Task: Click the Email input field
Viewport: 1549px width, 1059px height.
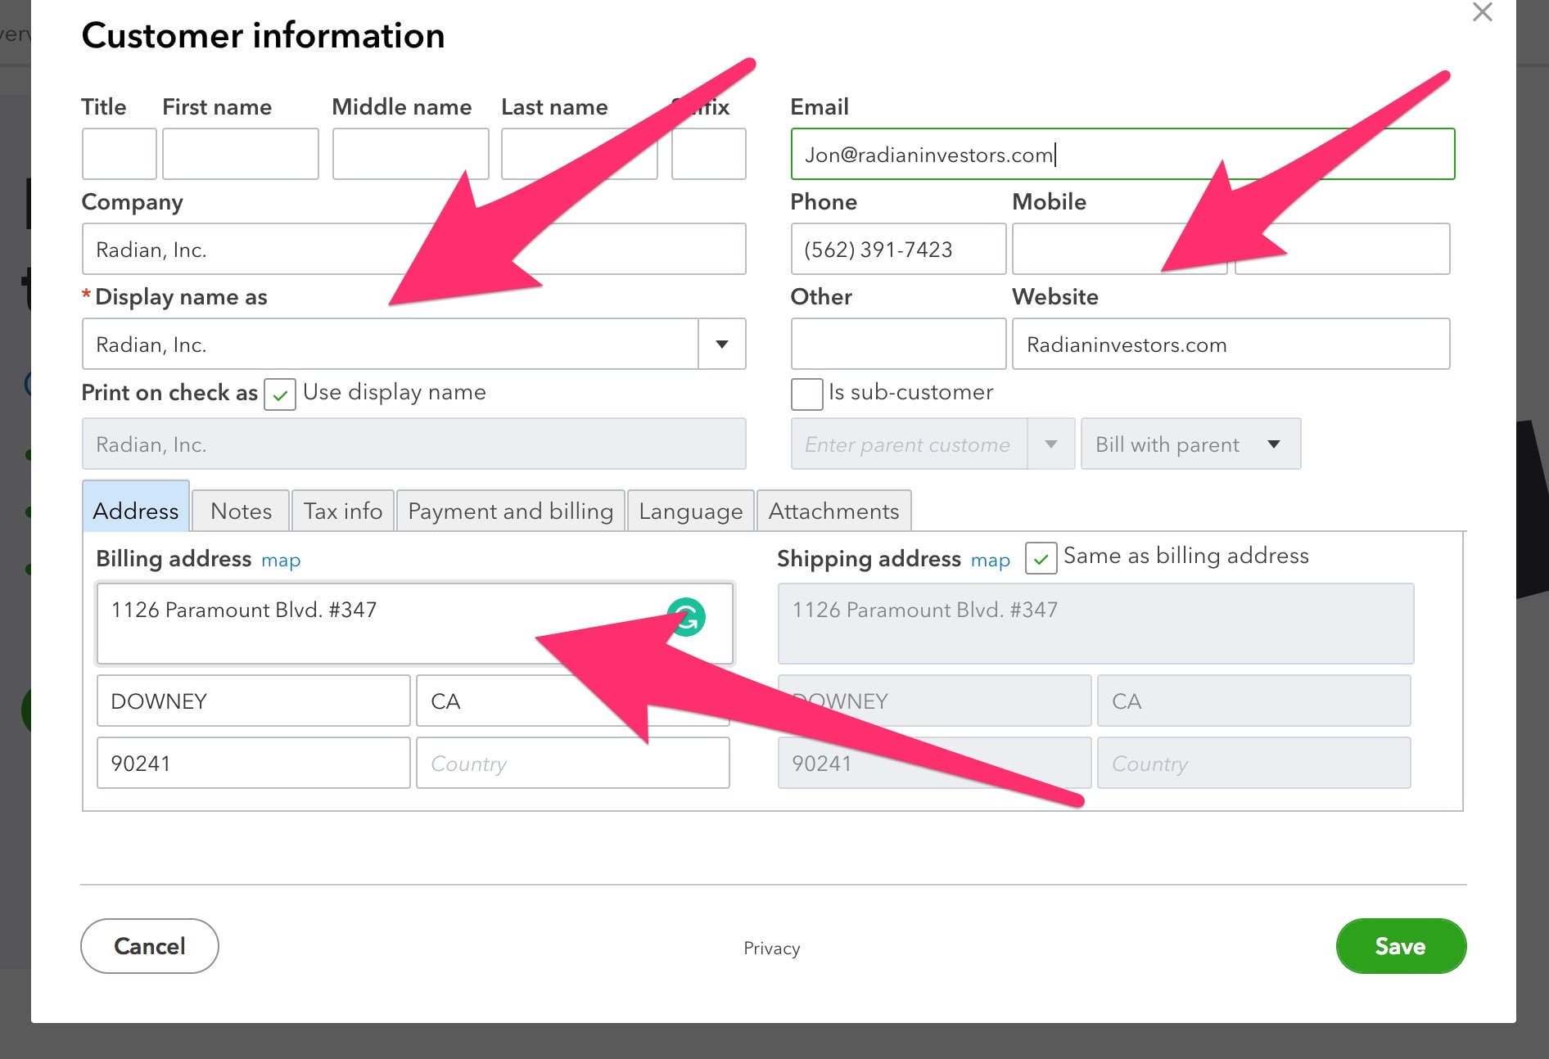Action: (x=1122, y=154)
